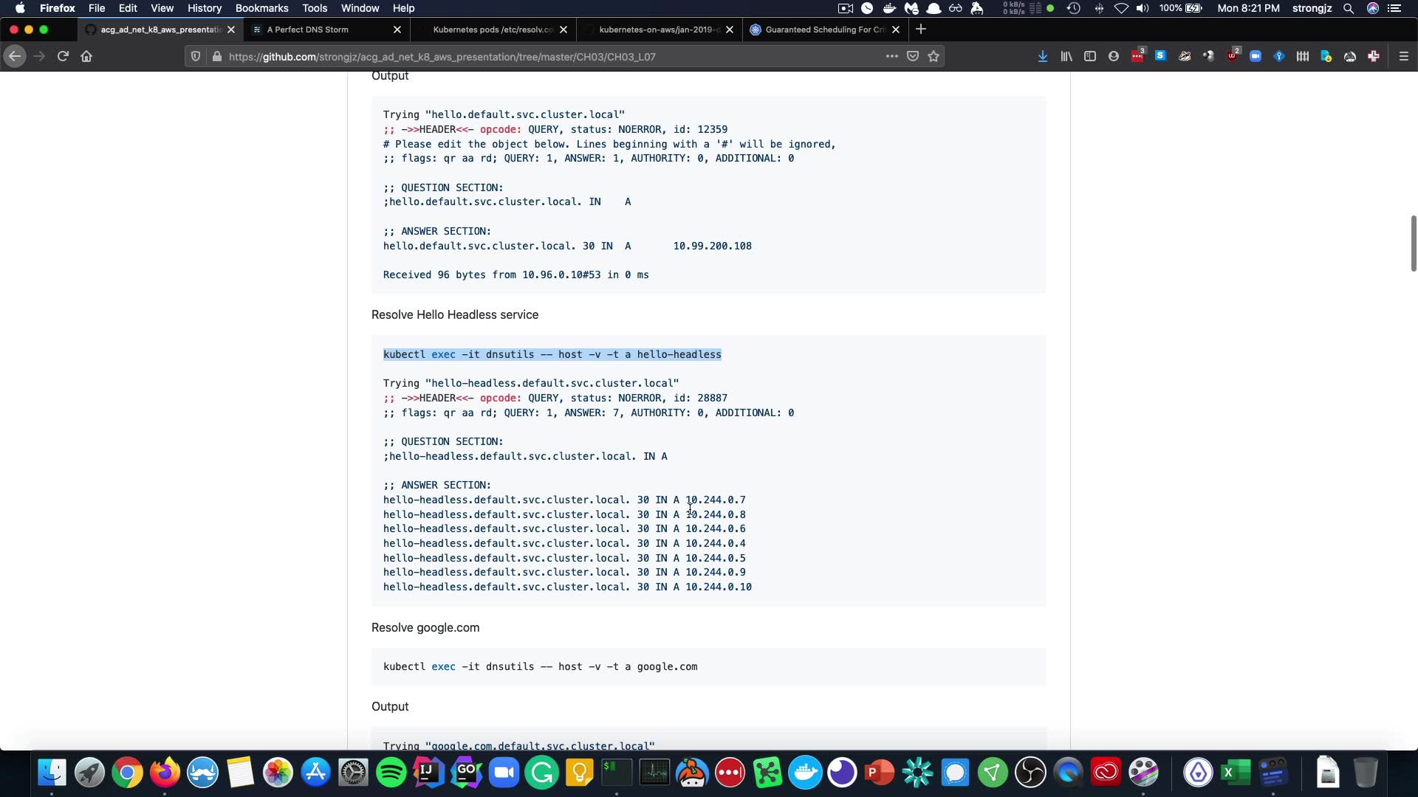The image size is (1418, 797).
Task: Save page to Pocket icon
Action: point(913,56)
